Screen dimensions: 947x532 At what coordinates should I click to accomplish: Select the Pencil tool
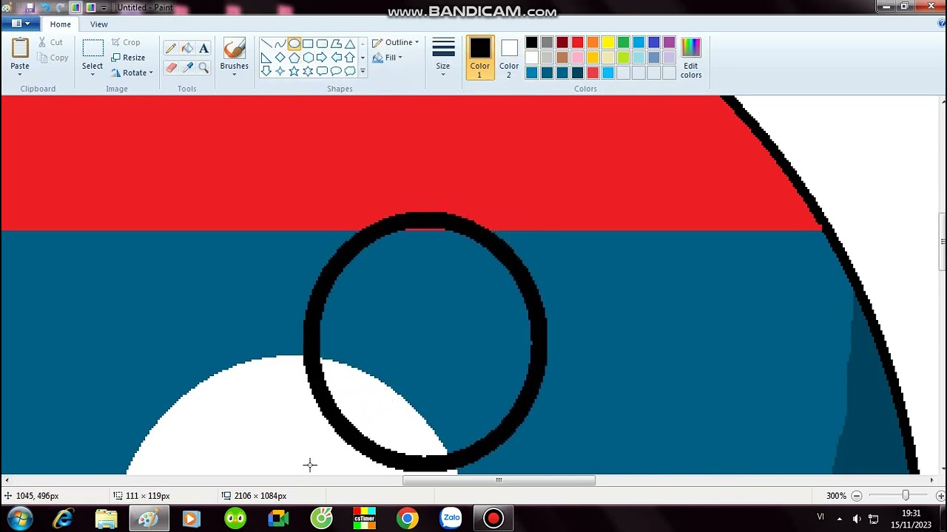click(x=171, y=49)
